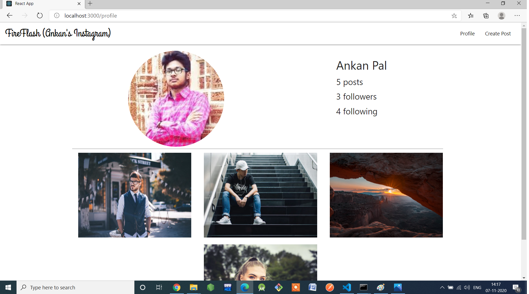Open the clock showing 14:17
The width and height of the screenshot is (529, 294).
pyautogui.click(x=496, y=287)
